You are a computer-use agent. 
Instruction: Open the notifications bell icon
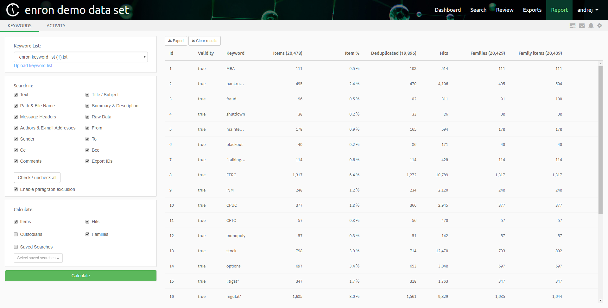(x=591, y=26)
